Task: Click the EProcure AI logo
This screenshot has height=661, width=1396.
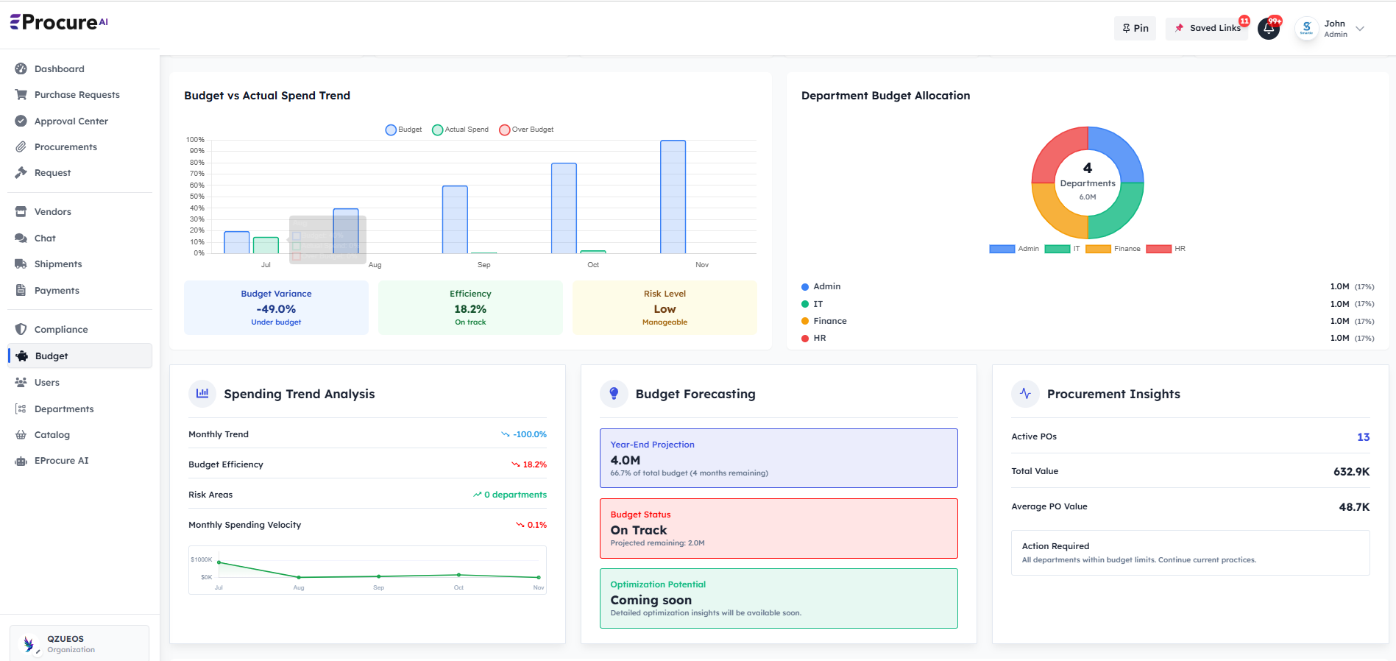Action: 59,23
